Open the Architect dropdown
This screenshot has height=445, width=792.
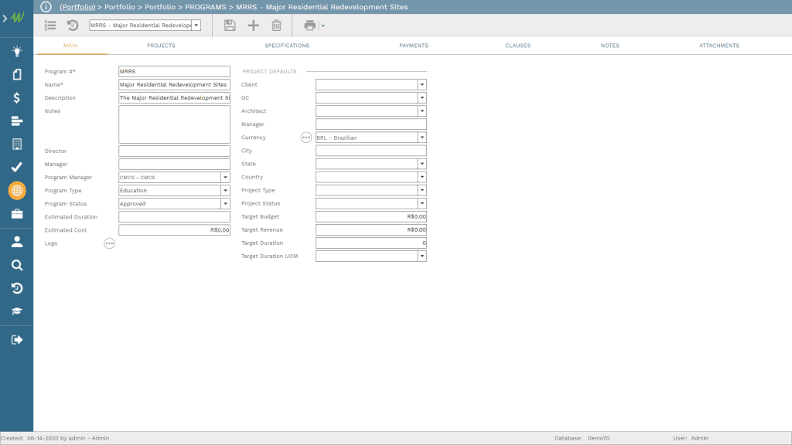[422, 110]
